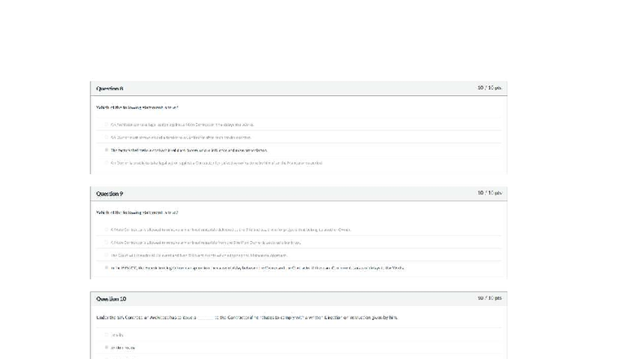Click the "Question 8" heading

point(109,88)
